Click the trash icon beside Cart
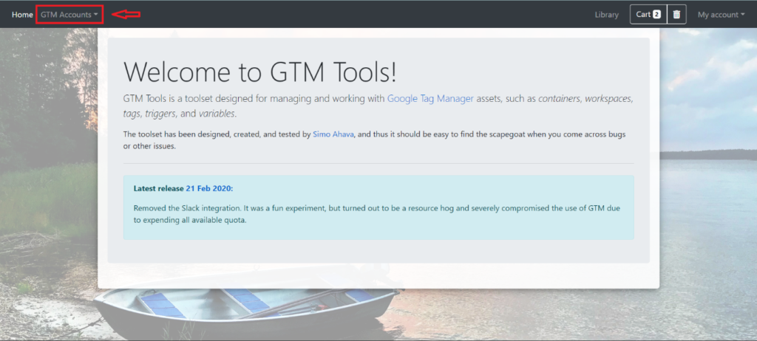 [676, 15]
